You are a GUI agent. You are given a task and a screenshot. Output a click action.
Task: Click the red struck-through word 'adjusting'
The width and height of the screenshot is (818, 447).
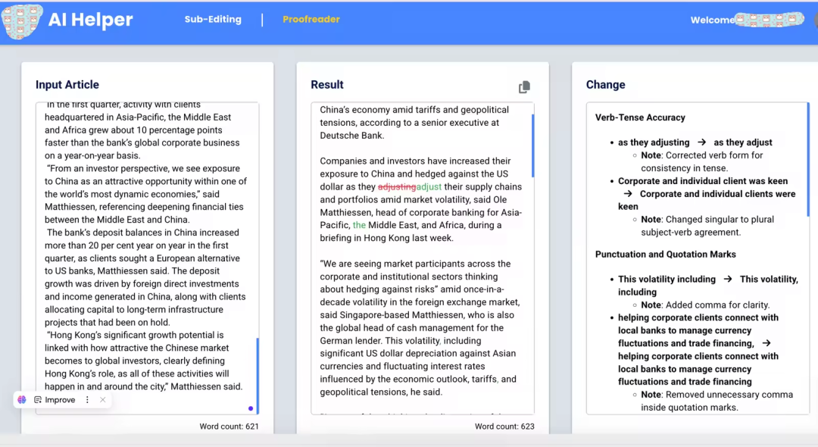(x=396, y=186)
